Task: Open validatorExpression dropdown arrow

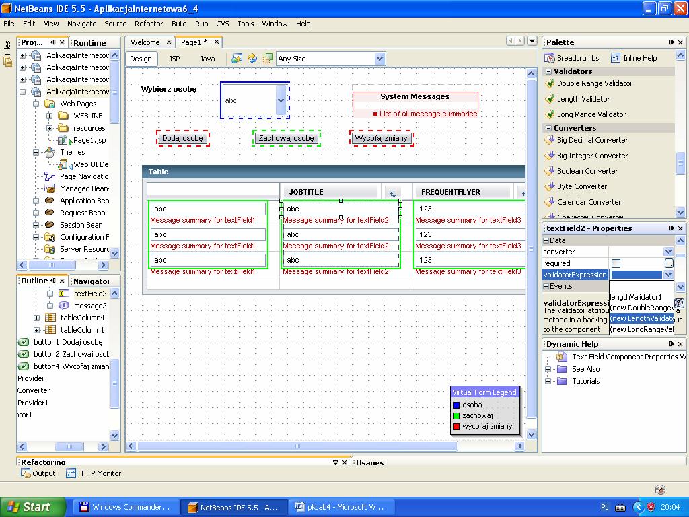Action: 668,275
